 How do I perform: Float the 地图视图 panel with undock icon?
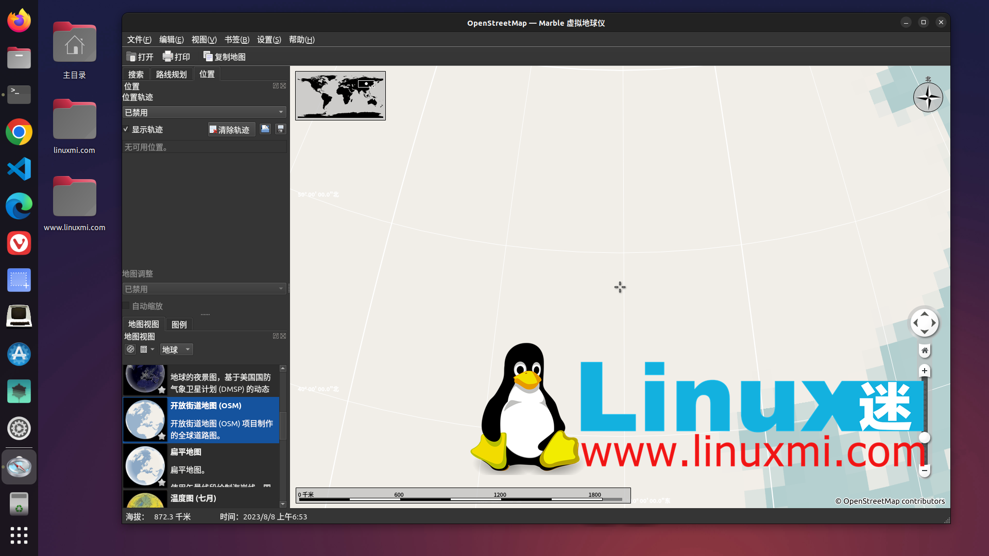276,336
